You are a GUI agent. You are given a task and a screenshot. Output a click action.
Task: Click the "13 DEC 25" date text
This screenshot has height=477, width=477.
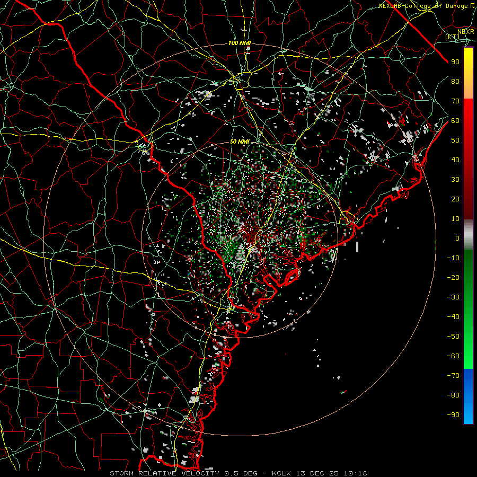[x=317, y=473]
